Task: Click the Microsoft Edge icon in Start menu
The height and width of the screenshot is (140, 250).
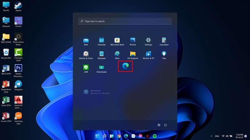Action: point(126,66)
